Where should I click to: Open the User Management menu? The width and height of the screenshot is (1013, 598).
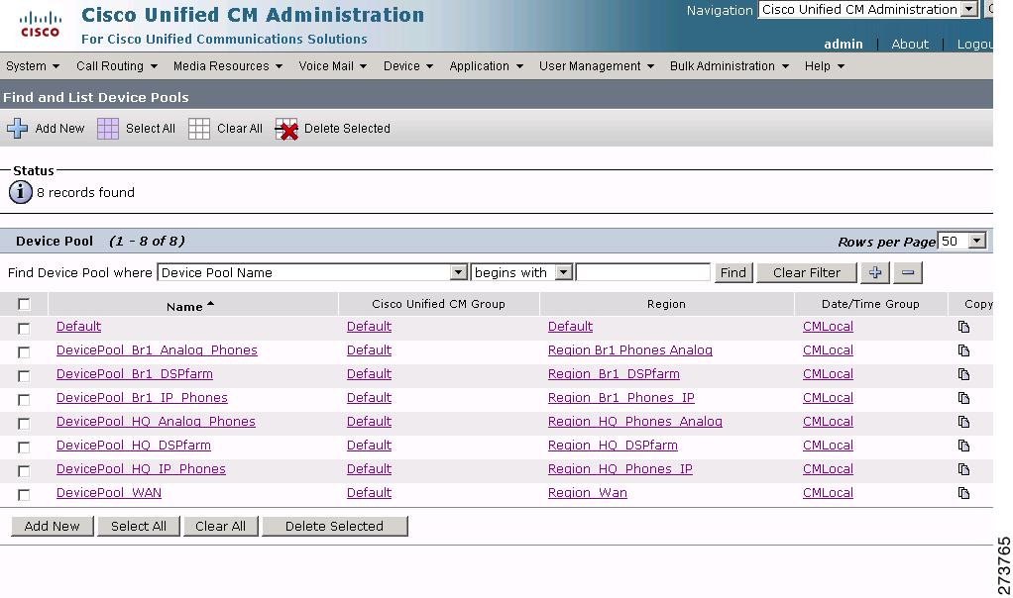pyautogui.click(x=597, y=66)
